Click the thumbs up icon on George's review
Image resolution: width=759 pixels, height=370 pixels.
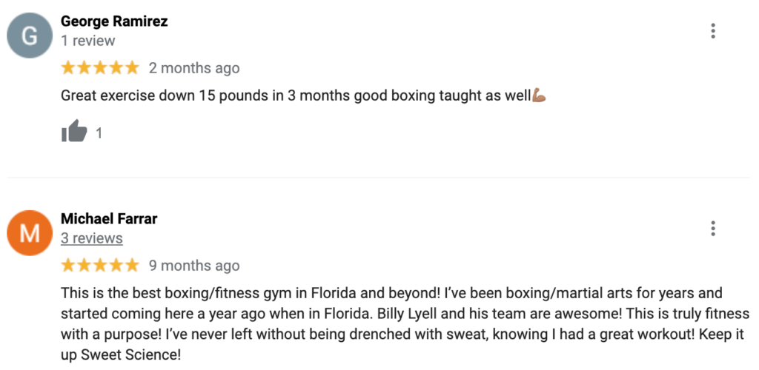(73, 133)
